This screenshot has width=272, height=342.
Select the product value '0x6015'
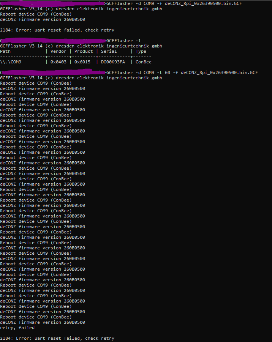(x=82, y=62)
